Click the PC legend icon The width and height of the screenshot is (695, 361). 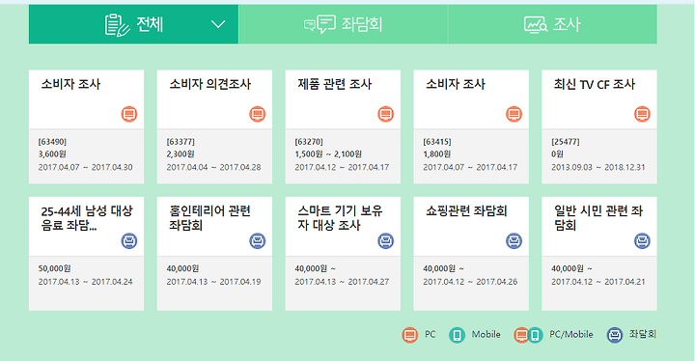(410, 335)
